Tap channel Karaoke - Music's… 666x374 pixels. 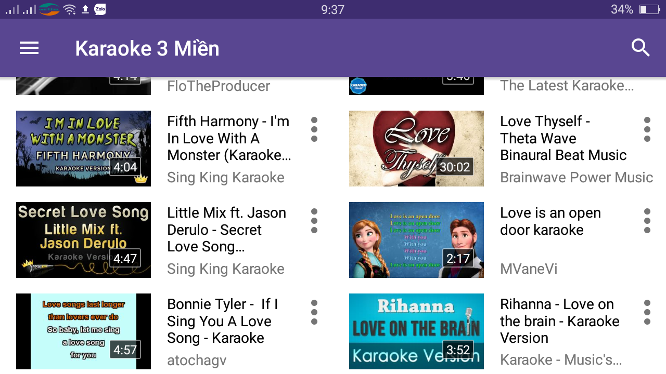(561, 360)
